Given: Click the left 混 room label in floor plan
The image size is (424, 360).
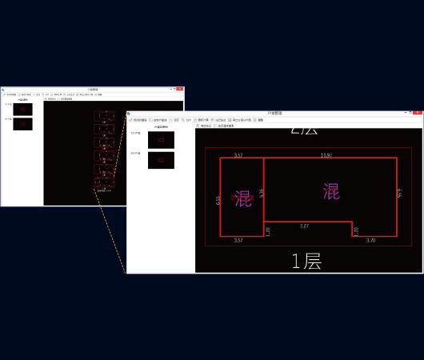Looking at the screenshot, I should click(243, 198).
